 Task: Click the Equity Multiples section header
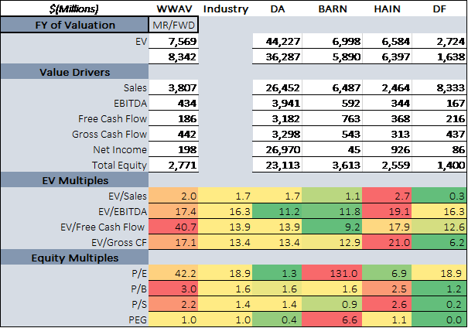click(74, 258)
